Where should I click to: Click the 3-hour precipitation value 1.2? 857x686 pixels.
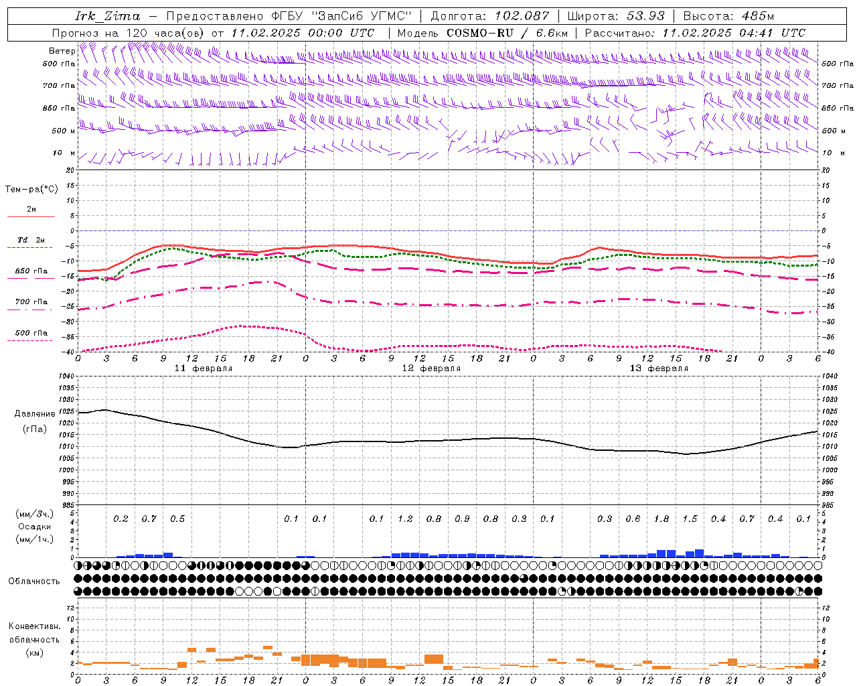coord(405,519)
